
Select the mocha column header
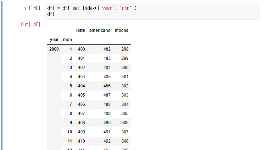click(122, 30)
